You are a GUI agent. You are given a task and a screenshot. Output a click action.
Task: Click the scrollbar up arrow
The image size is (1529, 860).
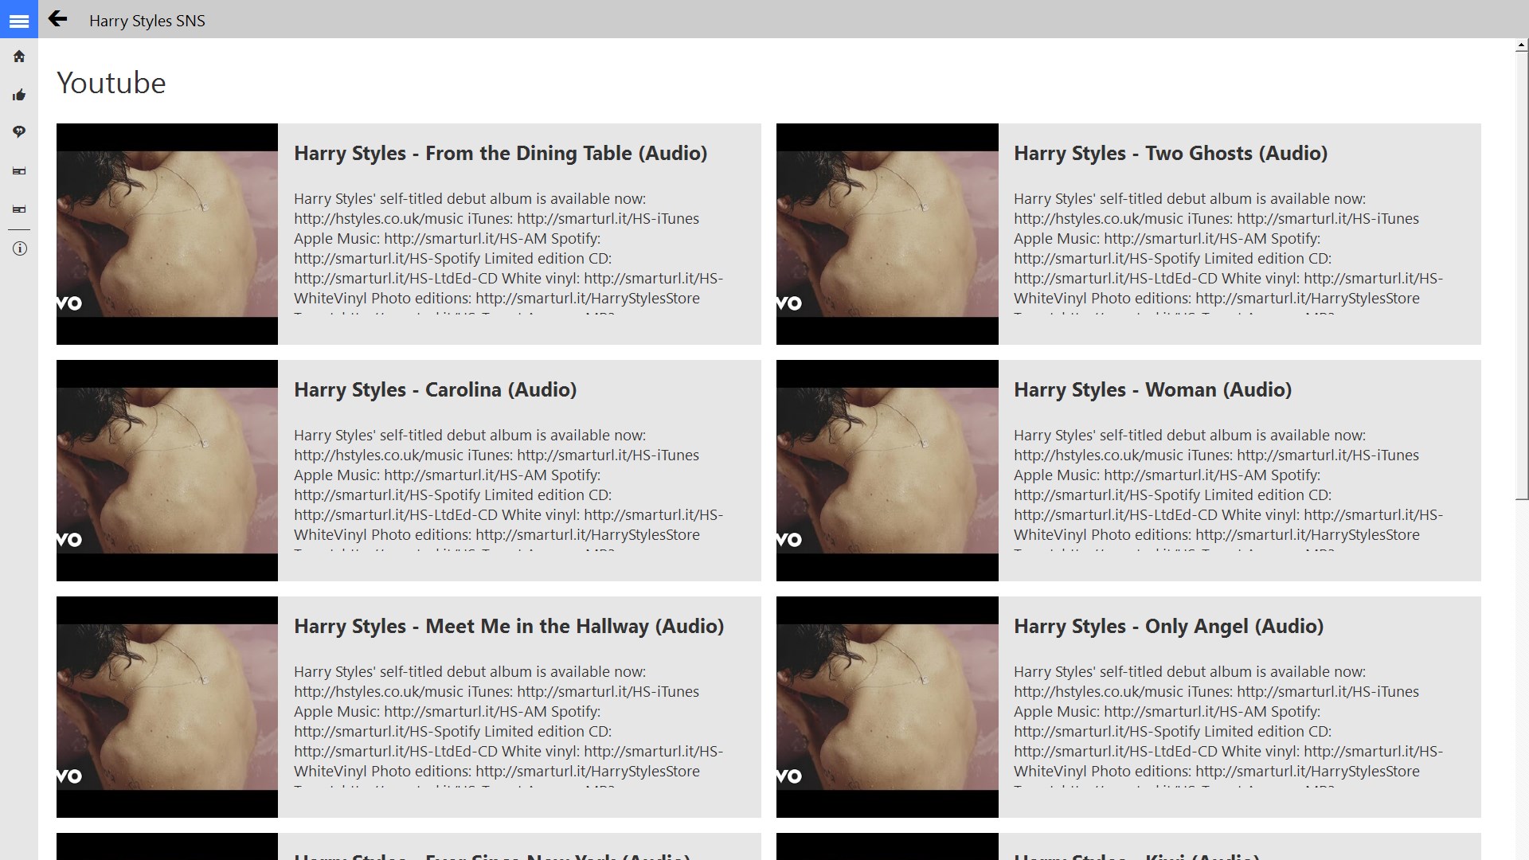coord(1522,46)
